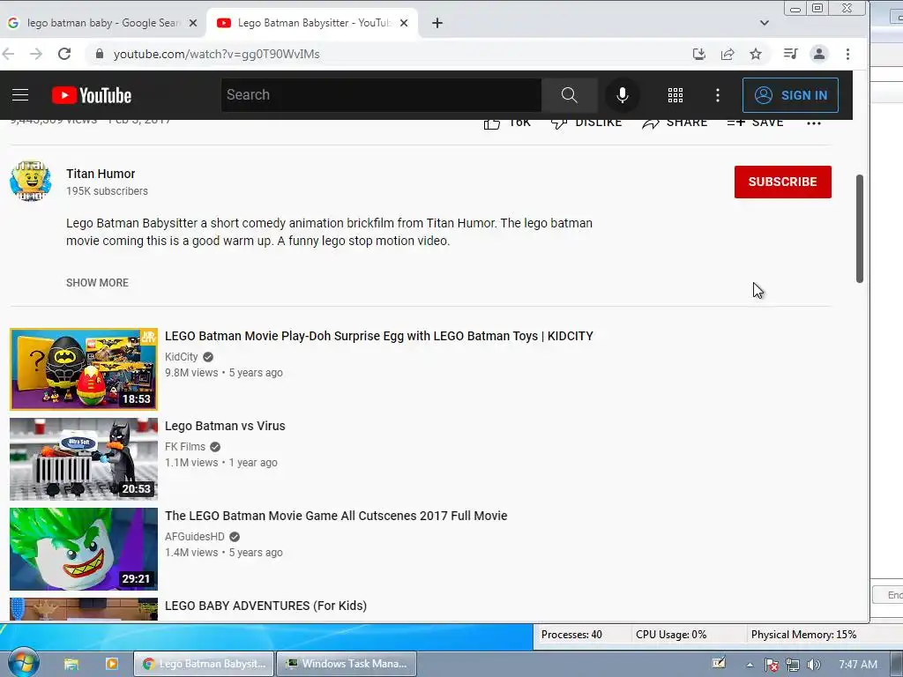This screenshot has height=677, width=903.
Task: Visit the FK Films channel
Action: (185, 447)
